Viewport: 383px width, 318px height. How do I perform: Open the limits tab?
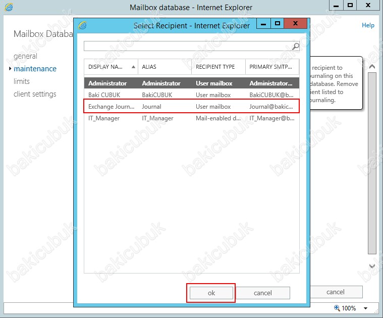[x=22, y=81]
